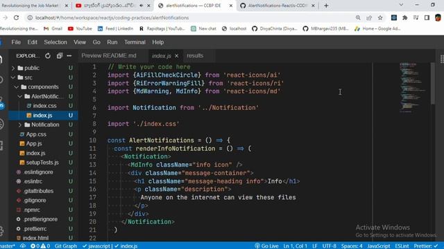This screenshot has height=249, width=444.
Task: Open .npmrc file
Action: click(x=32, y=210)
